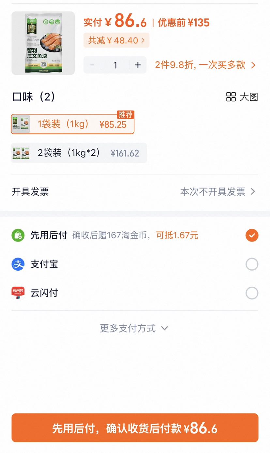The width and height of the screenshot is (270, 453).
Task: Open the 共减 ¥48.40 discount details
Action: tap(116, 40)
